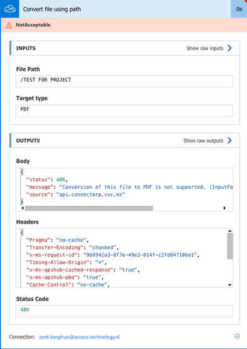247x349 pixels.
Task: Click the Body horizontal scrollbar thumb
Action: [89, 208]
